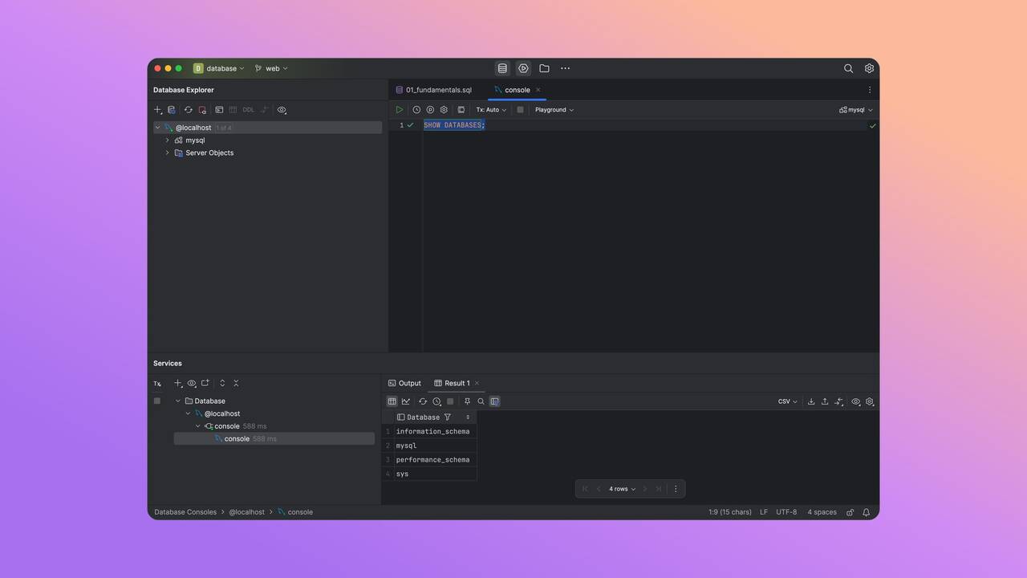Open the Files folder icon in title bar

point(544,68)
